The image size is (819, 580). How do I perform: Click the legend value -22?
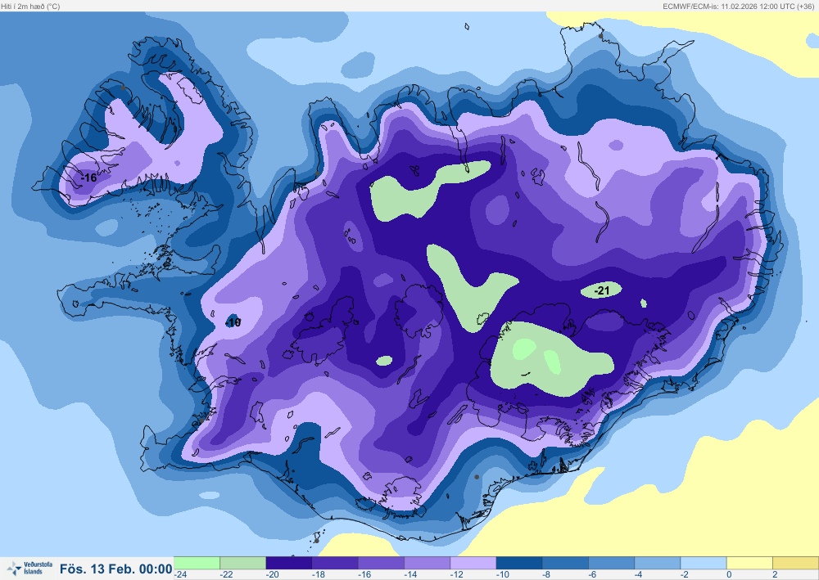[226, 575]
